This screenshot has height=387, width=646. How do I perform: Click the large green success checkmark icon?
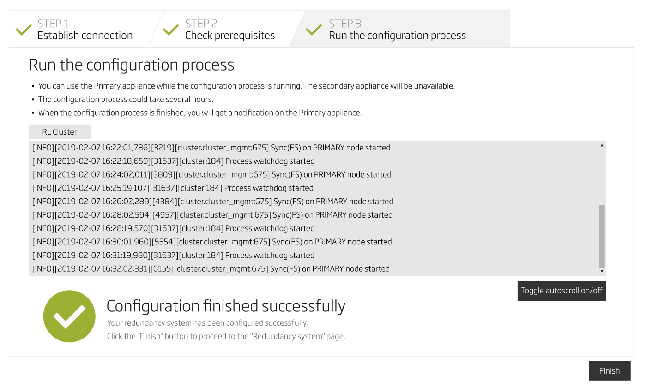coord(69,316)
